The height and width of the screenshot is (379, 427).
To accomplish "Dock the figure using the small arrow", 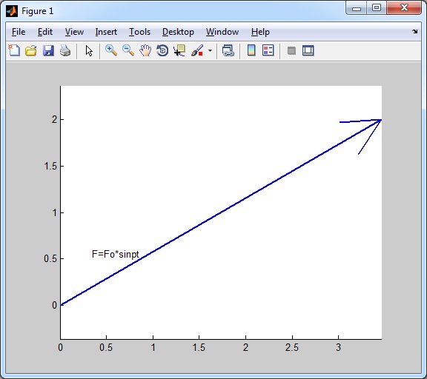I will (414, 32).
